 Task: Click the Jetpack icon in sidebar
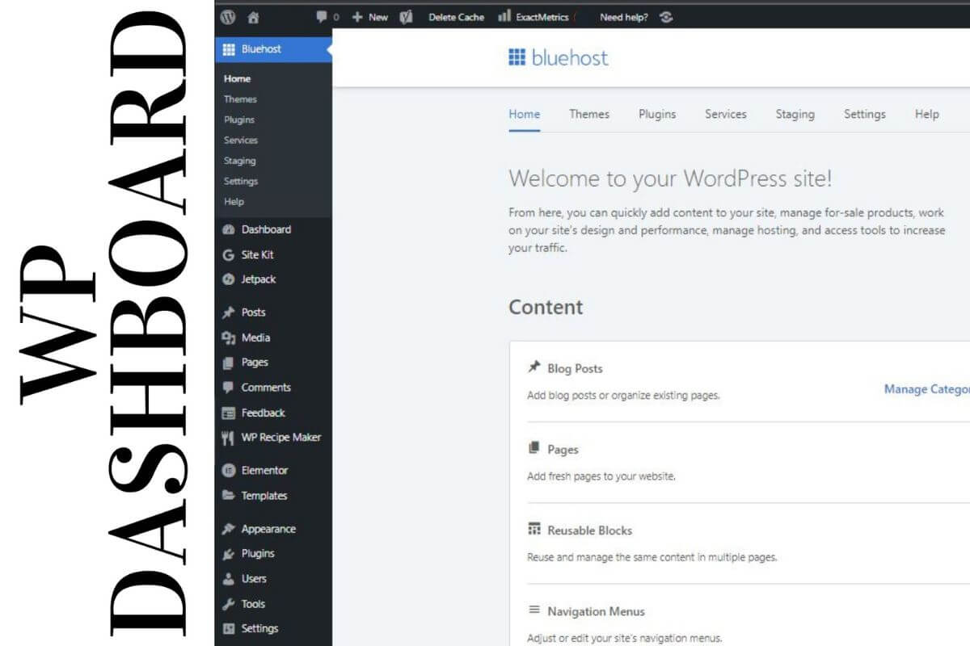[229, 279]
